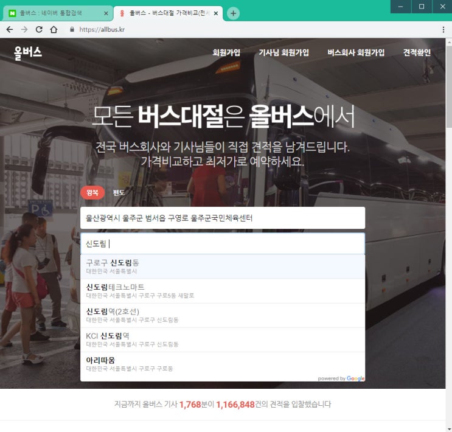Viewport: 452px width, 432px height.
Task: View site security via padlock icon
Action: [72, 29]
